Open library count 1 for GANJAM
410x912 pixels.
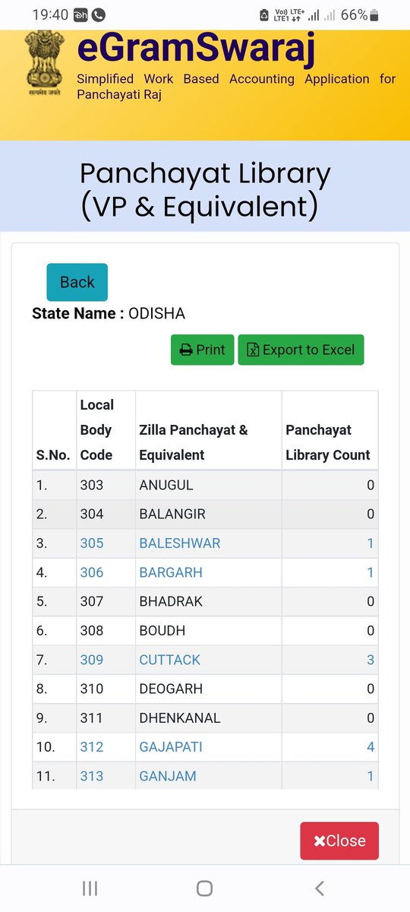point(371,776)
